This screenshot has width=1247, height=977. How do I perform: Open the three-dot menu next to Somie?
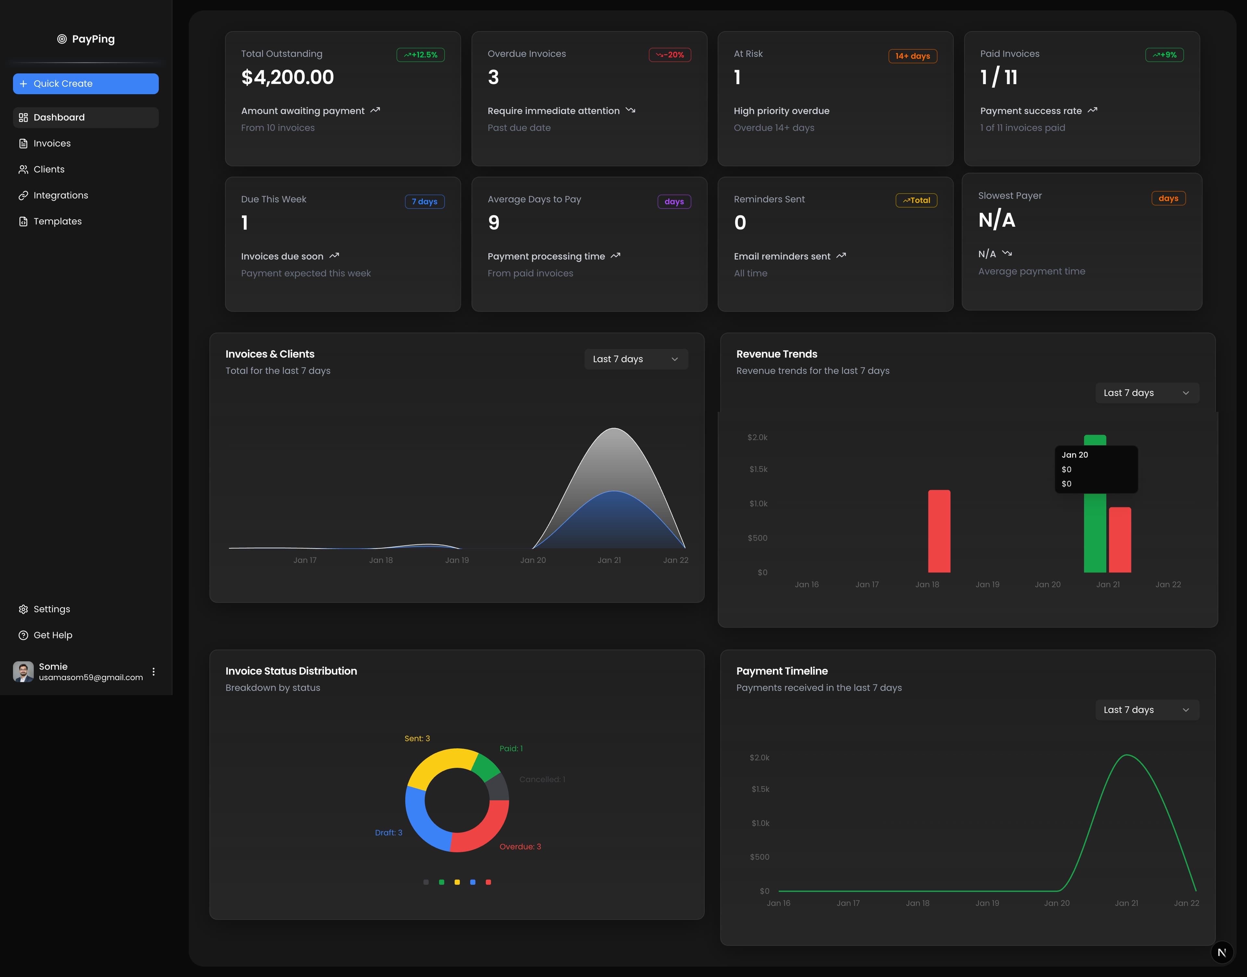(x=153, y=672)
